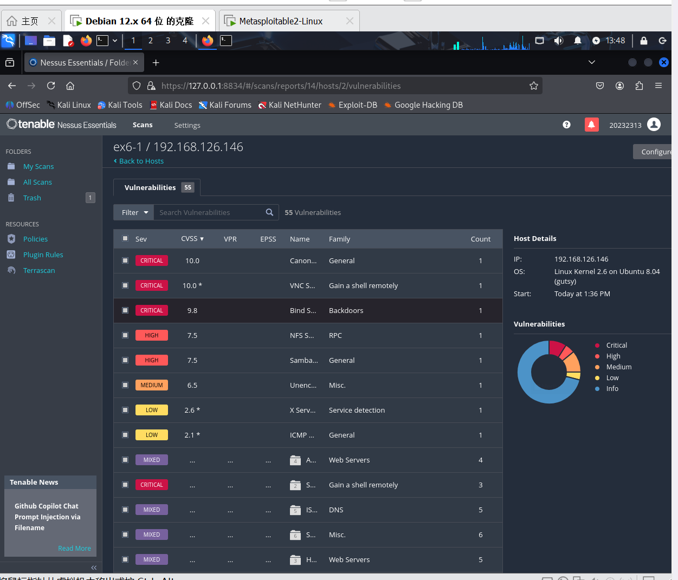This screenshot has width=678, height=580.
Task: Open Tenable Nessus Essentials logo
Action: pos(61,125)
